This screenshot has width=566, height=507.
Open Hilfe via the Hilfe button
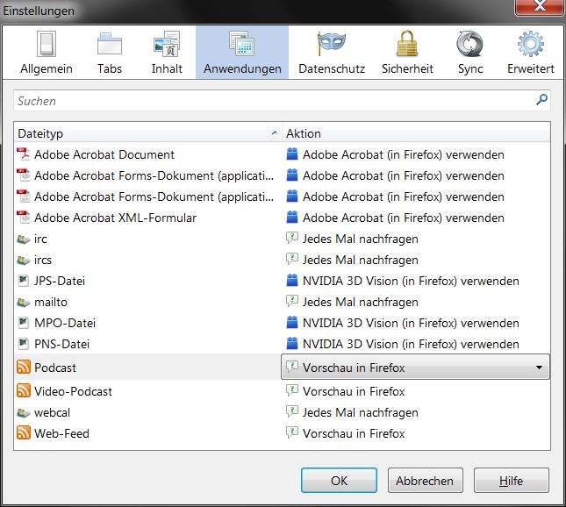click(511, 481)
